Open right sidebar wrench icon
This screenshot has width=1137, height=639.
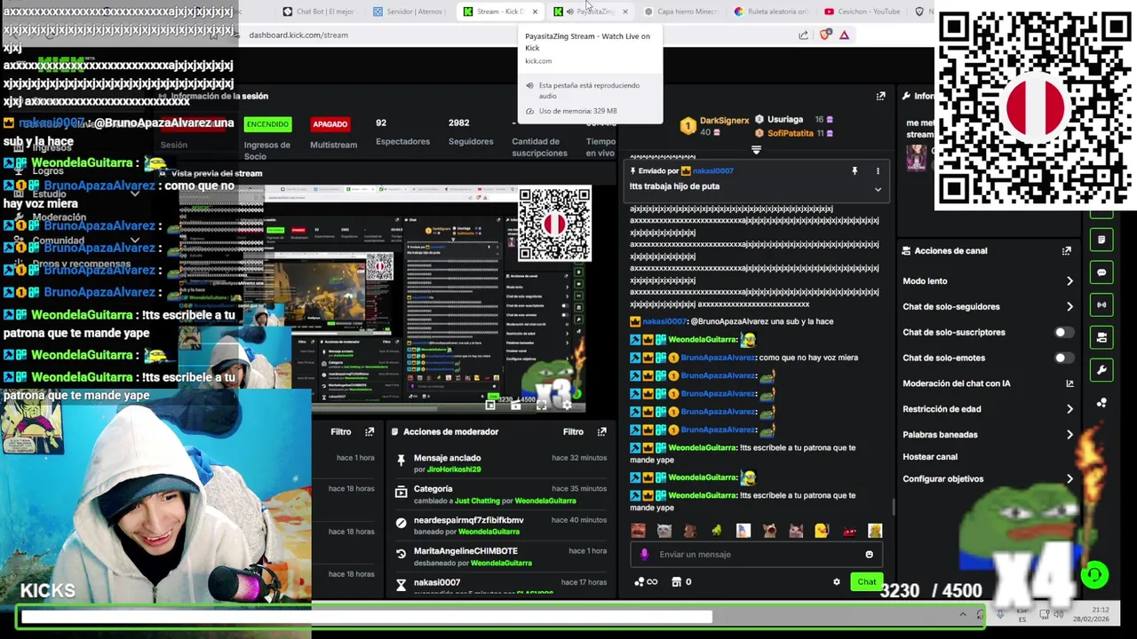1101,370
